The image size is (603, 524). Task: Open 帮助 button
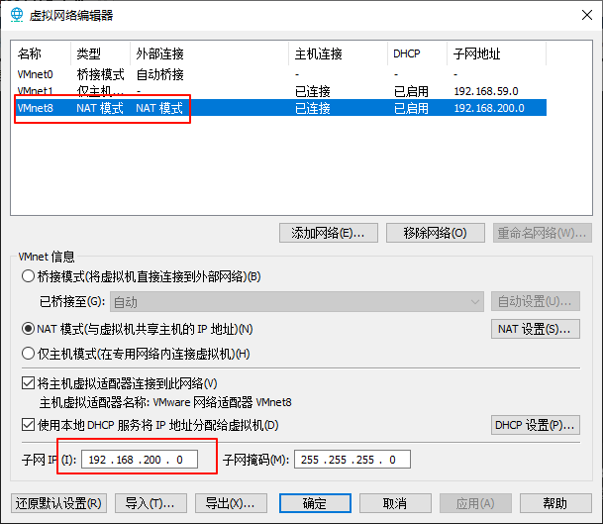[555, 503]
